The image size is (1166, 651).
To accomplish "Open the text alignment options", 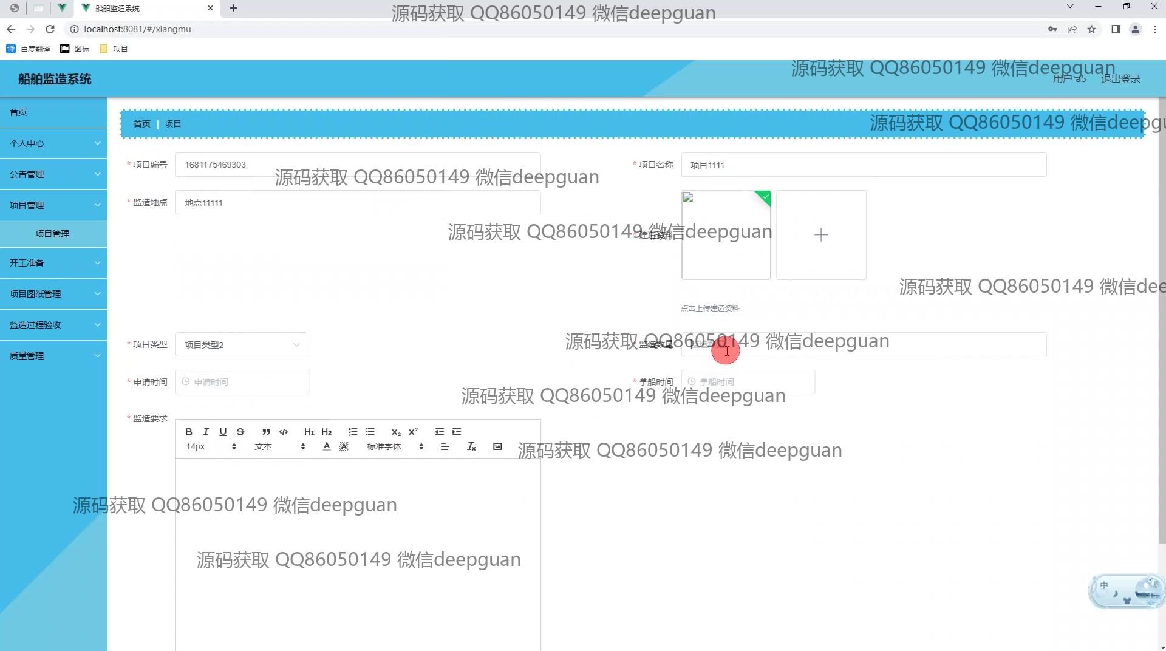I will click(445, 446).
